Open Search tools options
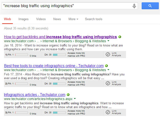 (x=93, y=19)
